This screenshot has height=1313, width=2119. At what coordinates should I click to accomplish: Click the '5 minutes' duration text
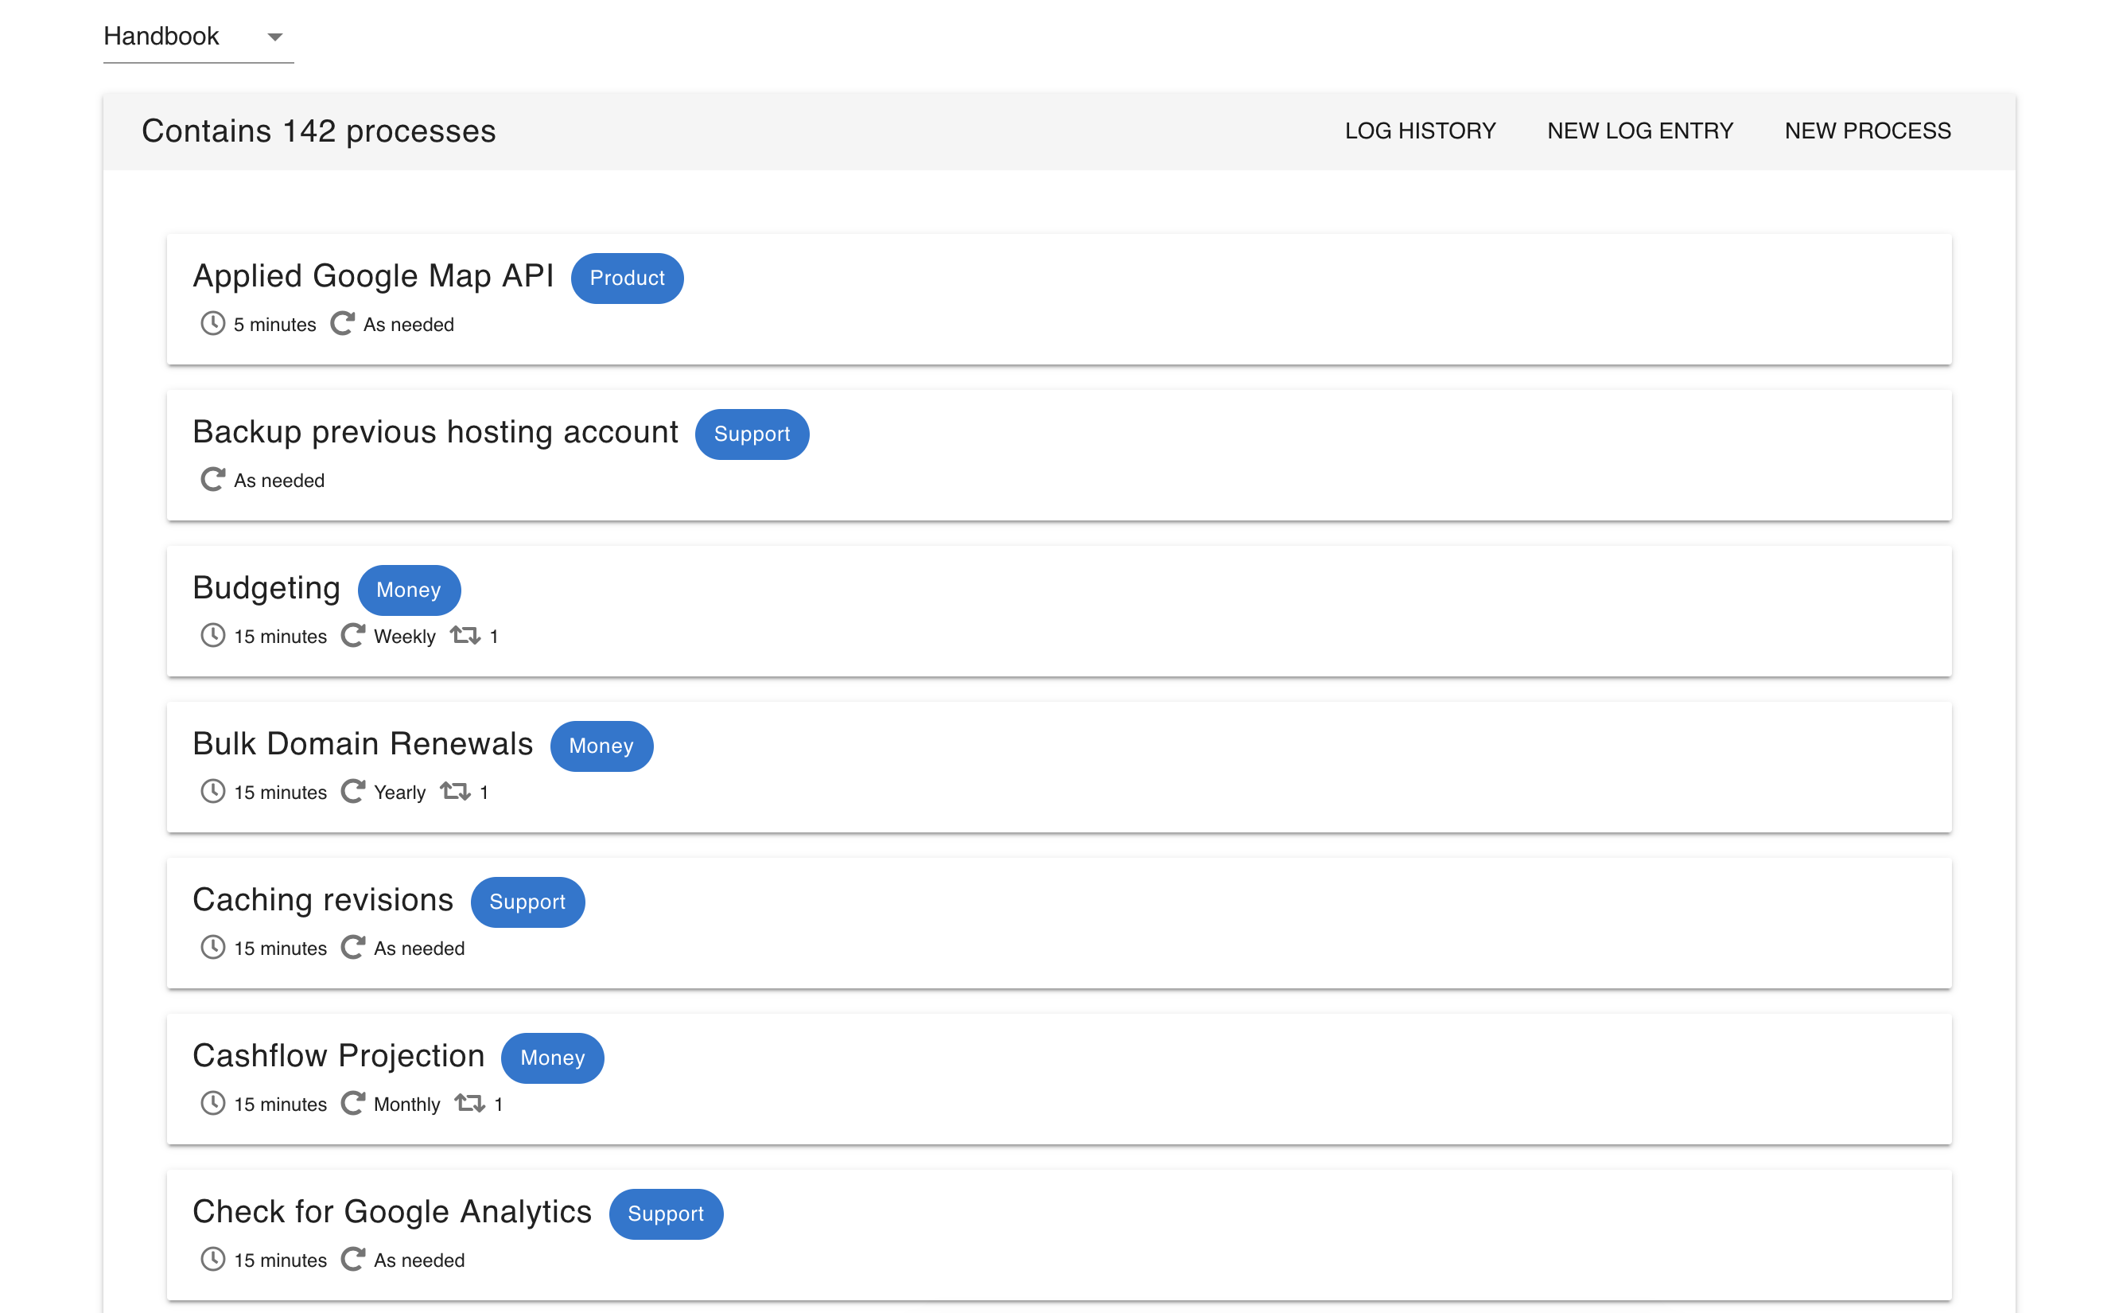[274, 325]
